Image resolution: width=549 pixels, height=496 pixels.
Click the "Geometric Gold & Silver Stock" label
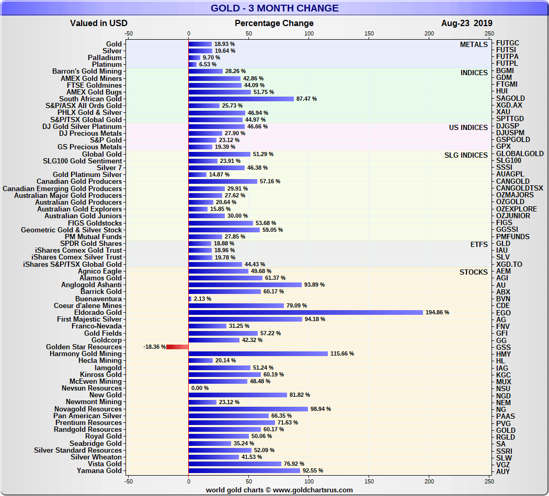pos(72,230)
